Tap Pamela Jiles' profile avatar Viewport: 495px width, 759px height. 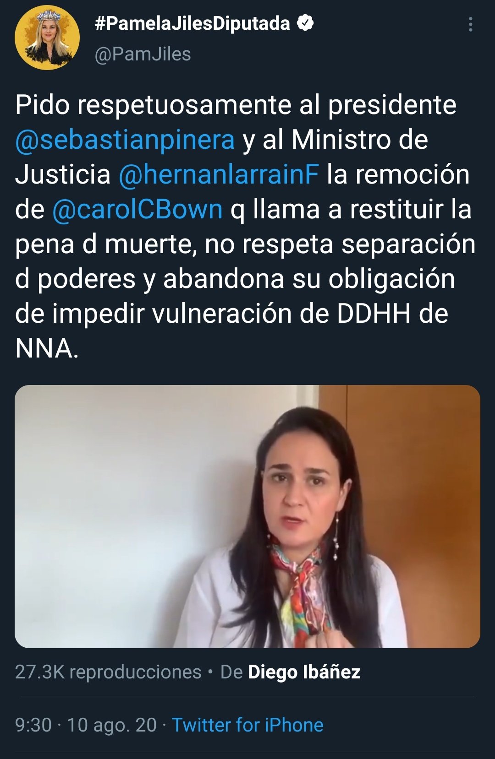click(x=47, y=38)
